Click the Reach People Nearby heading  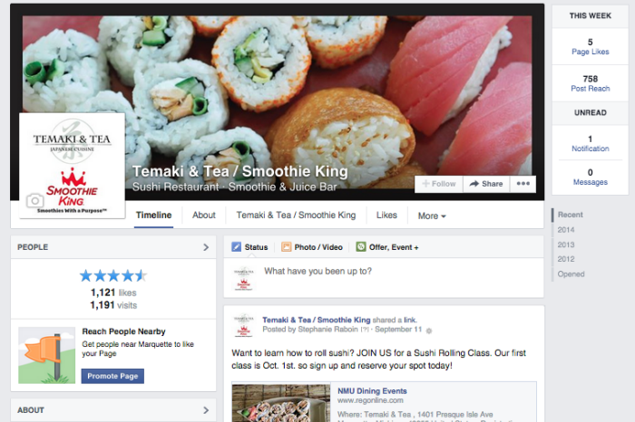pos(123,331)
